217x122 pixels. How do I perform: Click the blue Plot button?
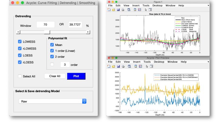[76, 76]
